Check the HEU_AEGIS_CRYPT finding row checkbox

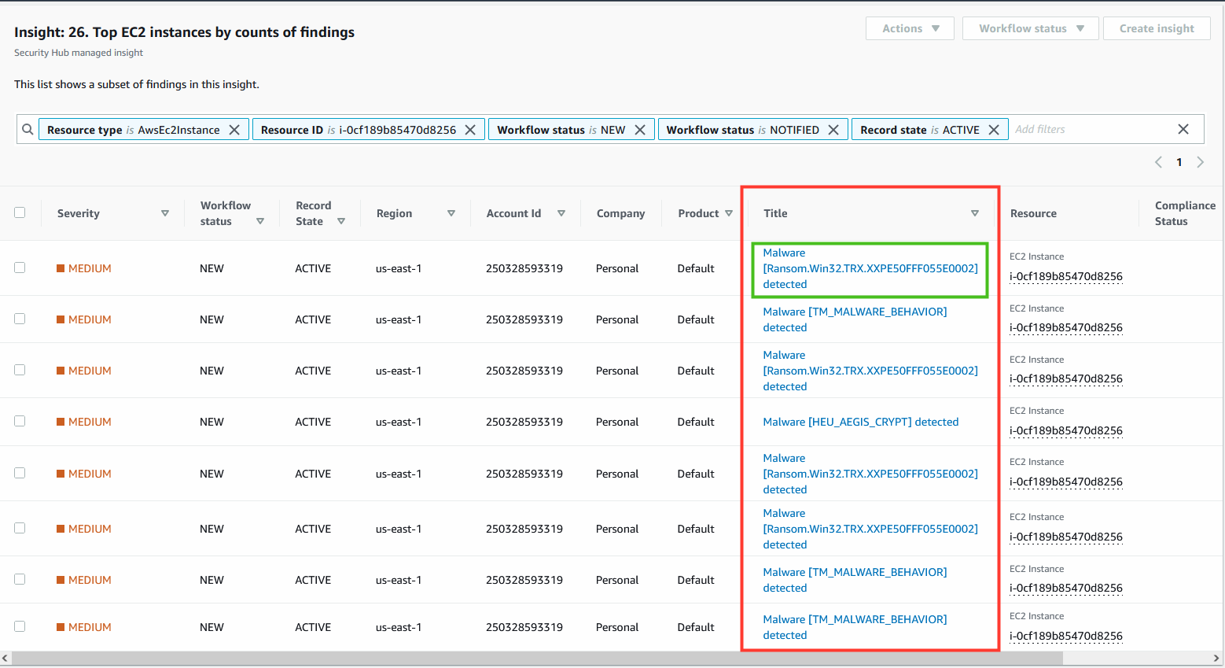20,421
